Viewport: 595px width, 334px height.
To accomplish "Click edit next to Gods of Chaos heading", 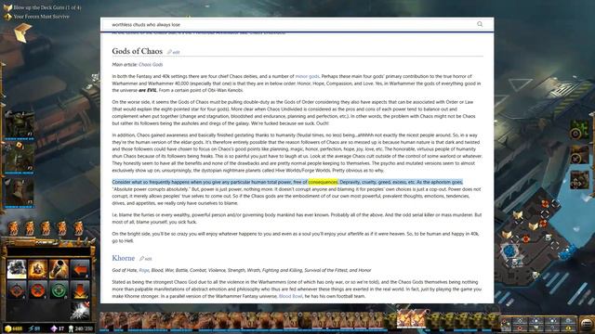I will click(x=174, y=52).
